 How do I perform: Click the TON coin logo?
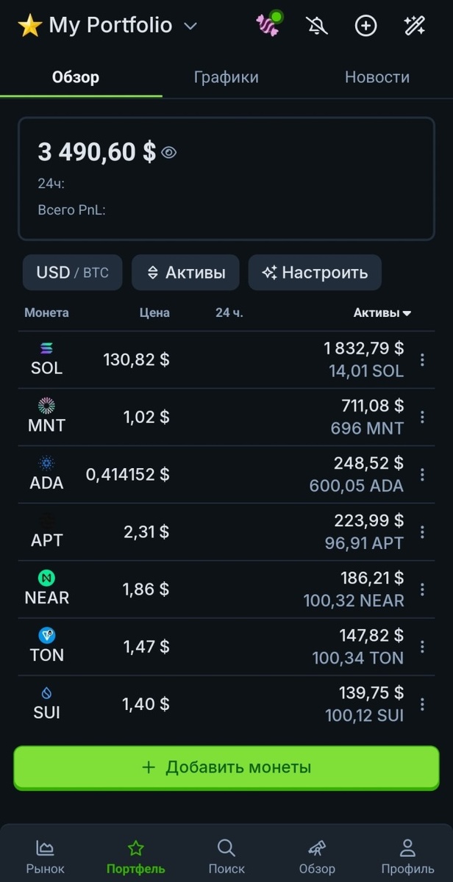(46, 636)
